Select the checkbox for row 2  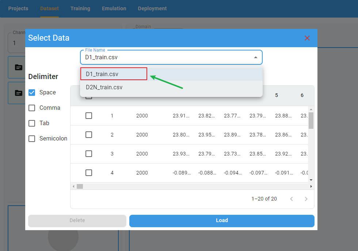coord(88,135)
